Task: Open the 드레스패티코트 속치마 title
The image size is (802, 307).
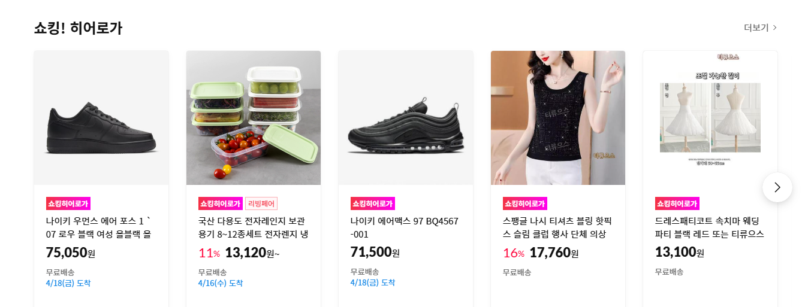Action: (710, 227)
